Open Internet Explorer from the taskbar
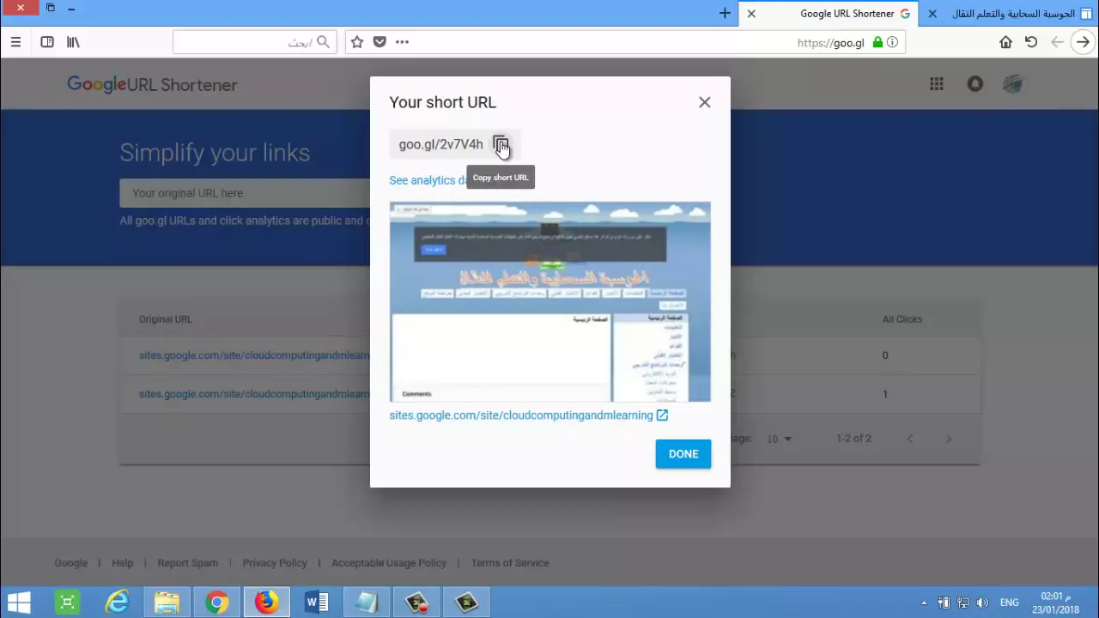This screenshot has width=1099, height=618. [117, 603]
